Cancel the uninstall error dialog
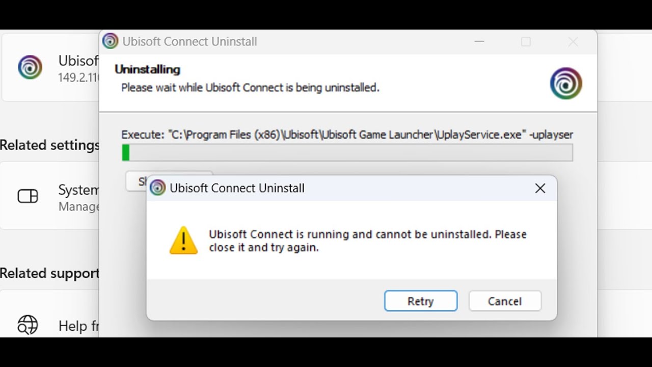 click(x=505, y=301)
